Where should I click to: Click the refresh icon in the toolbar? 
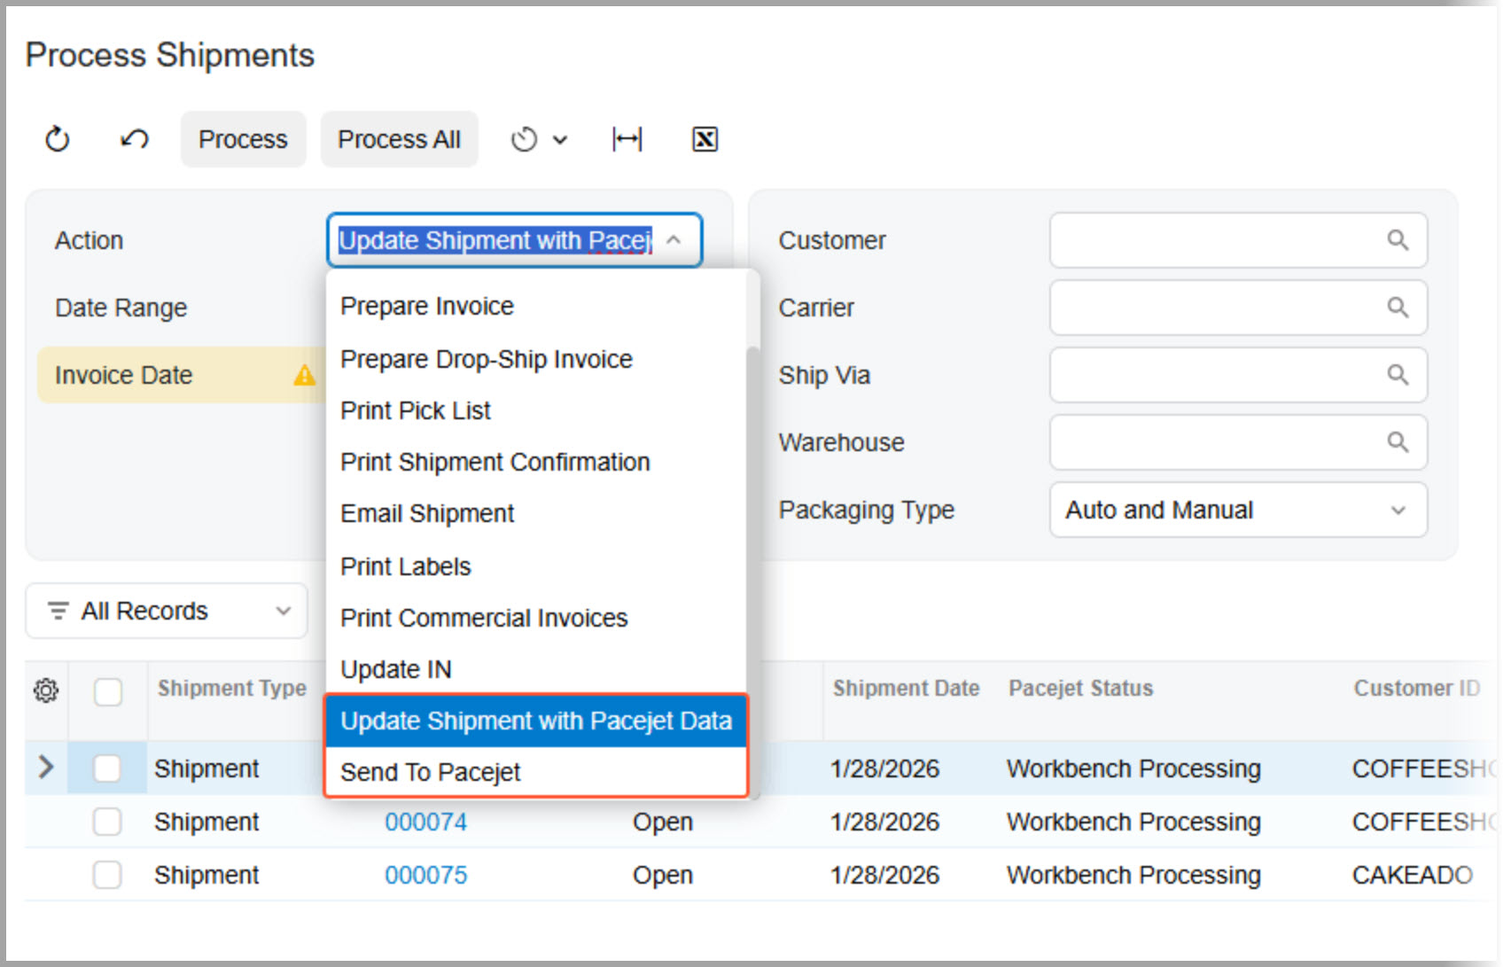[57, 138]
